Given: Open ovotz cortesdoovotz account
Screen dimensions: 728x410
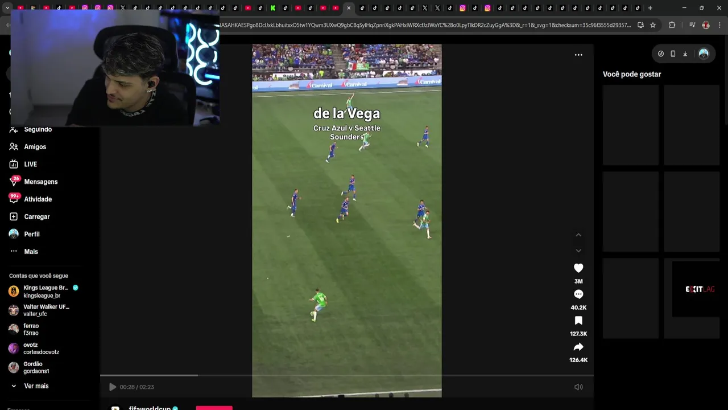Looking at the screenshot, I should pos(34,348).
